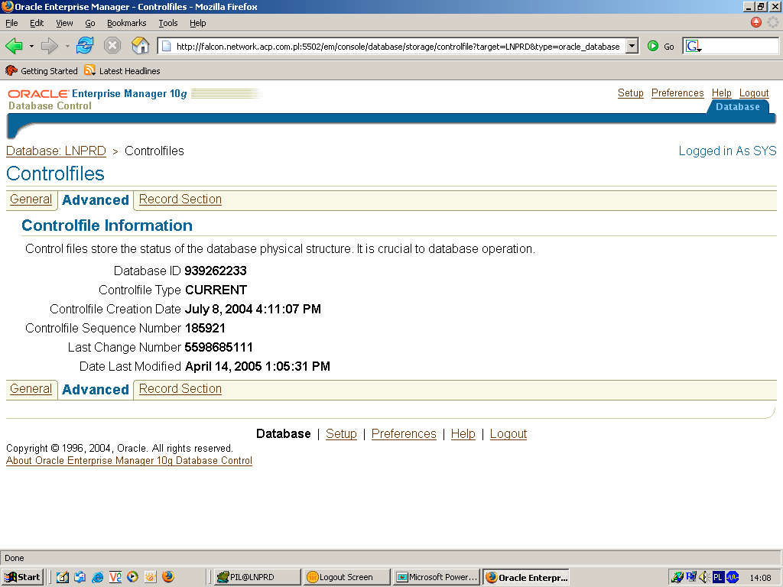Open the Forward history dropdown arrow
Image resolution: width=783 pixels, height=587 pixels.
(x=67, y=47)
